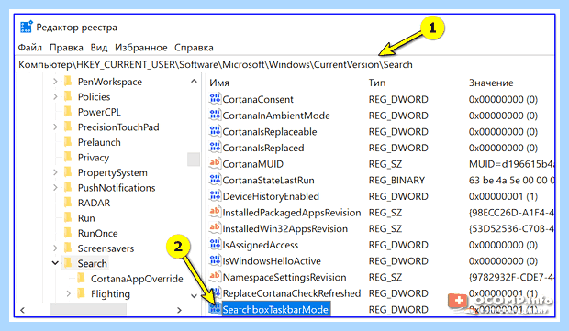Expand the Flighting subkey

pyautogui.click(x=69, y=293)
